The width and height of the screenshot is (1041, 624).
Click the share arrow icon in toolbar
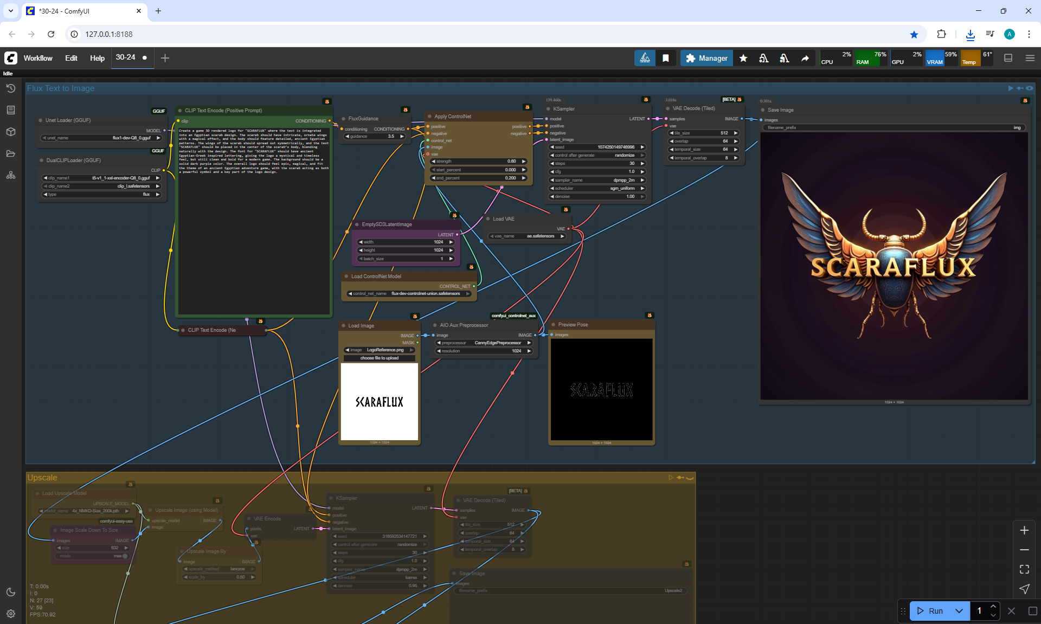click(805, 58)
